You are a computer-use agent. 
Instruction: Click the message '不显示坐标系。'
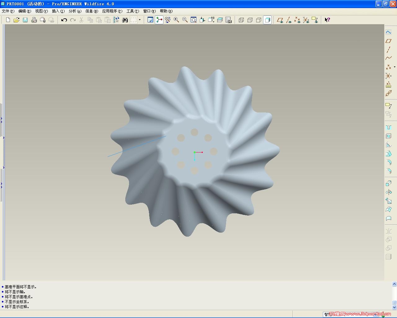pyautogui.click(x=17, y=302)
